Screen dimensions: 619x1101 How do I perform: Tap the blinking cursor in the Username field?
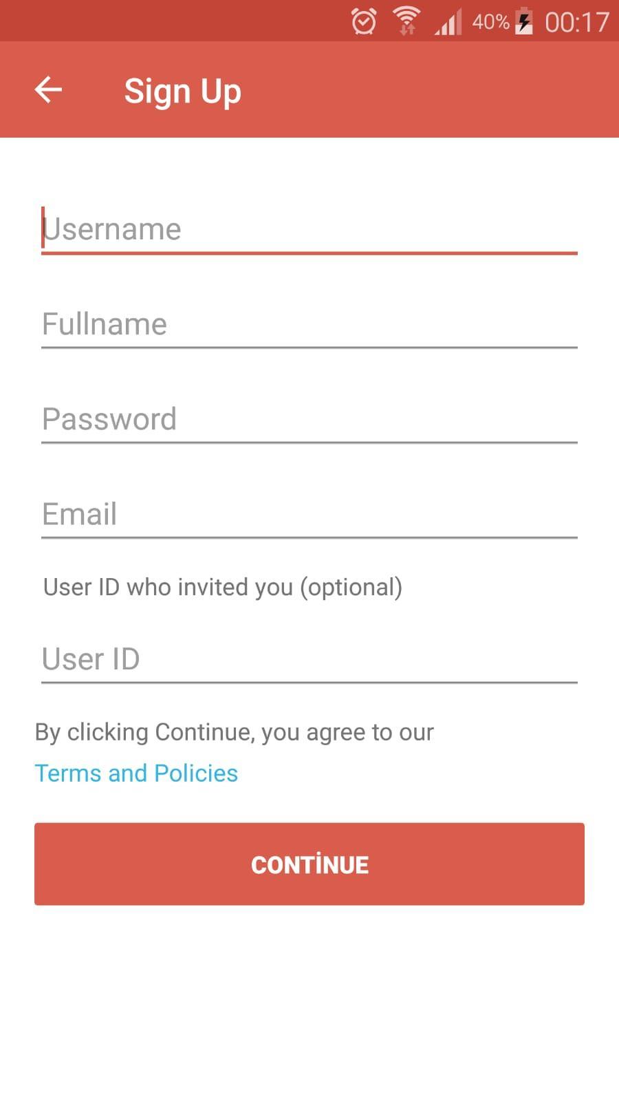pos(43,227)
